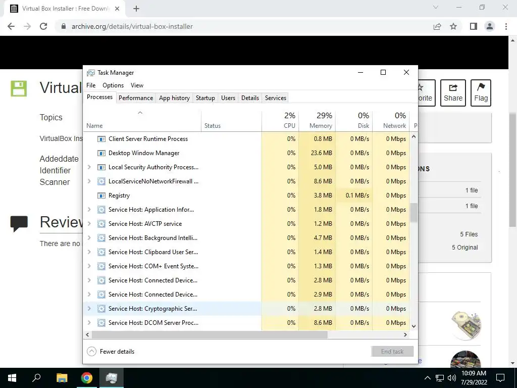The image size is (517, 388).
Task: Click the Task Manager title bar icon
Action: tap(91, 73)
